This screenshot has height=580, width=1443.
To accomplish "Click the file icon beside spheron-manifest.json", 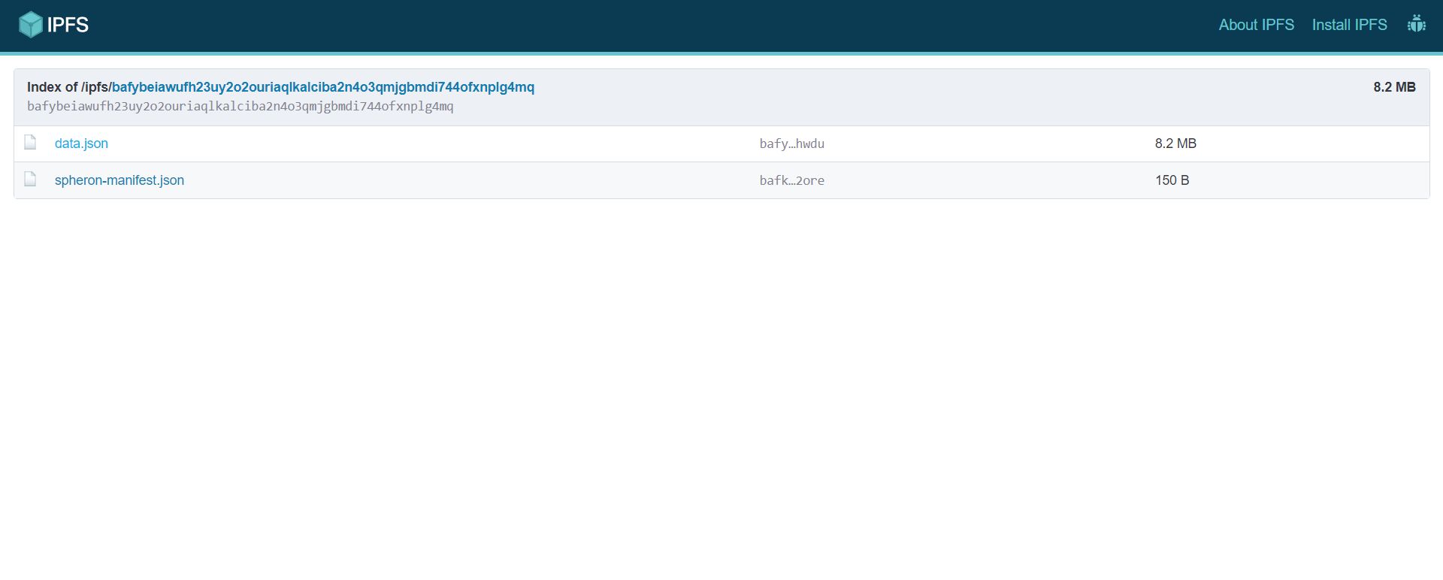I will click(30, 180).
